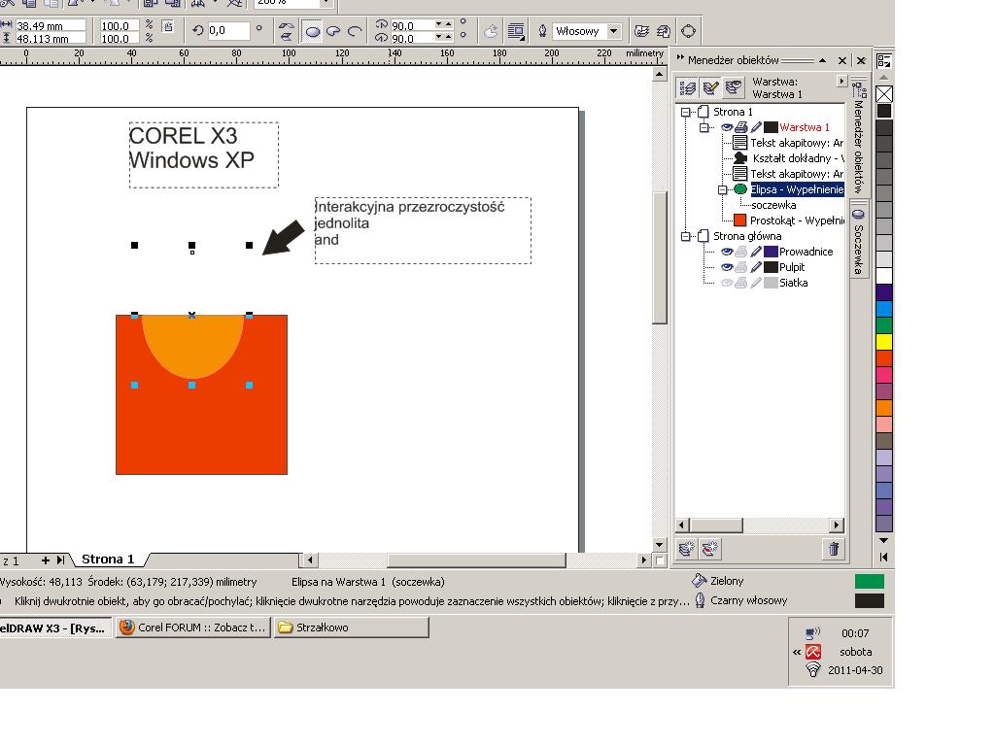Open the Włosowy outline width dropdown
Screen dimensions: 995x746
[x=613, y=31]
